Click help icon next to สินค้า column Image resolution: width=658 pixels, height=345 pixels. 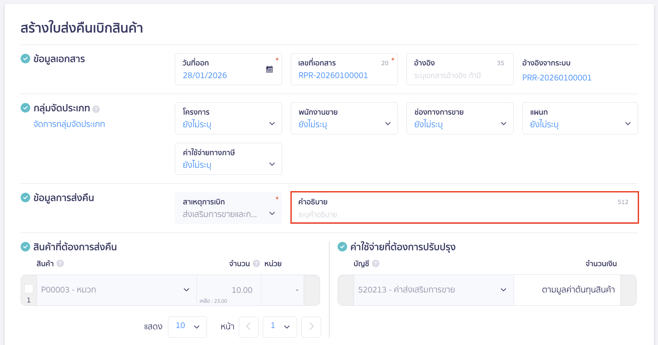[x=60, y=264]
